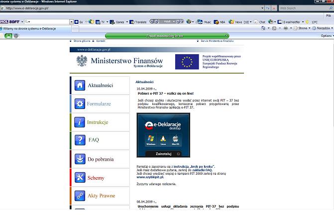Click the printer icon in command bar
This screenshot has width=334, height=215.
286,28
